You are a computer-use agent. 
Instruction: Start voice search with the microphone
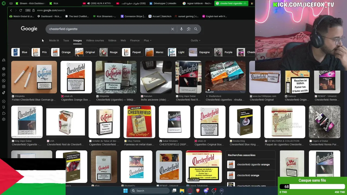click(181, 29)
